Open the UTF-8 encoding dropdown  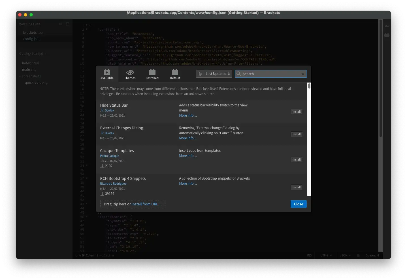tap(326, 255)
